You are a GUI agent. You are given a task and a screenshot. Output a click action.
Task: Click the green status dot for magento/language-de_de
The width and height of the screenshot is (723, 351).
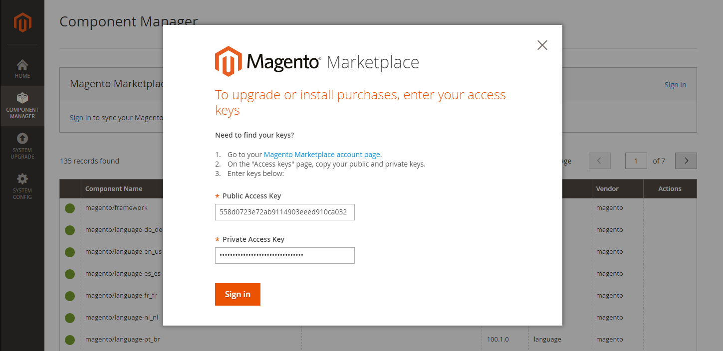tap(70, 230)
